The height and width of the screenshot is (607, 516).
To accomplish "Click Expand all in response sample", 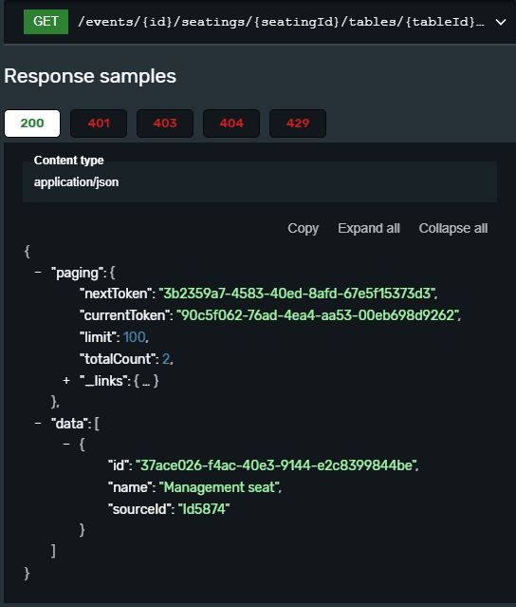I will 369,228.
